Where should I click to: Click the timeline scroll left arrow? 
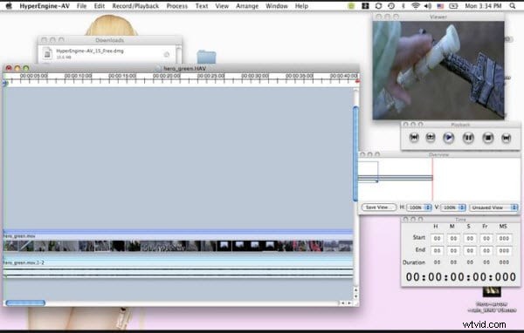tap(342, 303)
